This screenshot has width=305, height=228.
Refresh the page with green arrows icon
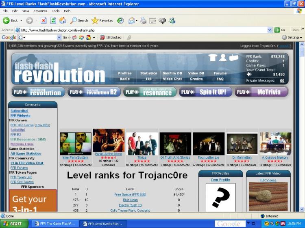click(x=53, y=20)
